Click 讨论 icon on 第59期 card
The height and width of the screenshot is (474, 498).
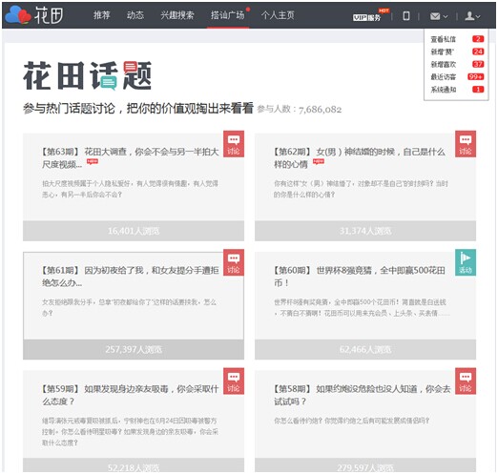234,381
